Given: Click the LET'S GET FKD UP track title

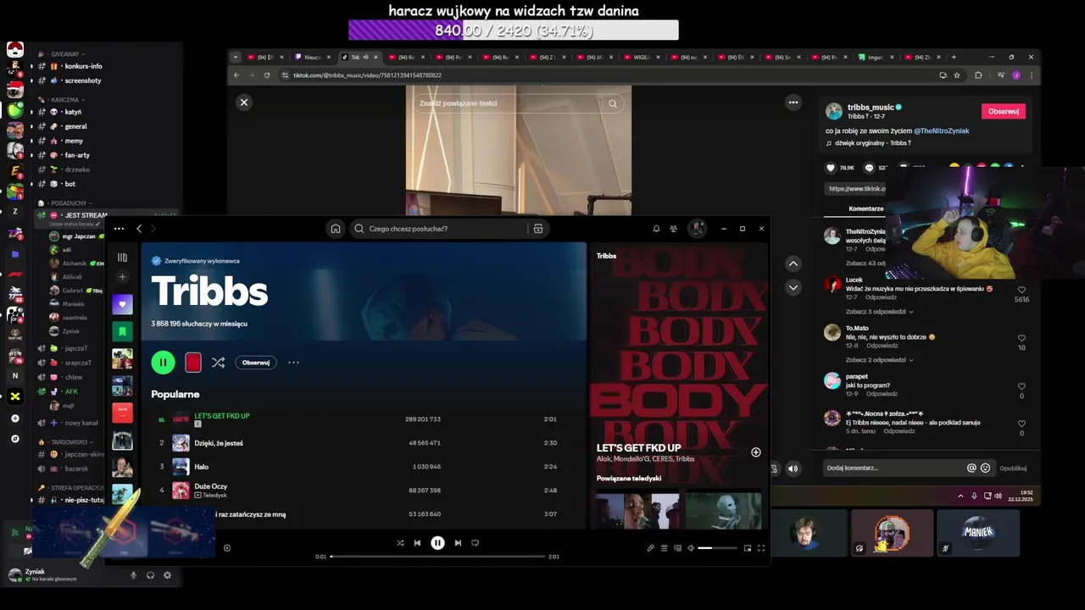Looking at the screenshot, I should [222, 416].
